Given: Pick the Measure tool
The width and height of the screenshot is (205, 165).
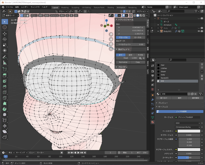Looking at the screenshot, I should pos(5,63).
